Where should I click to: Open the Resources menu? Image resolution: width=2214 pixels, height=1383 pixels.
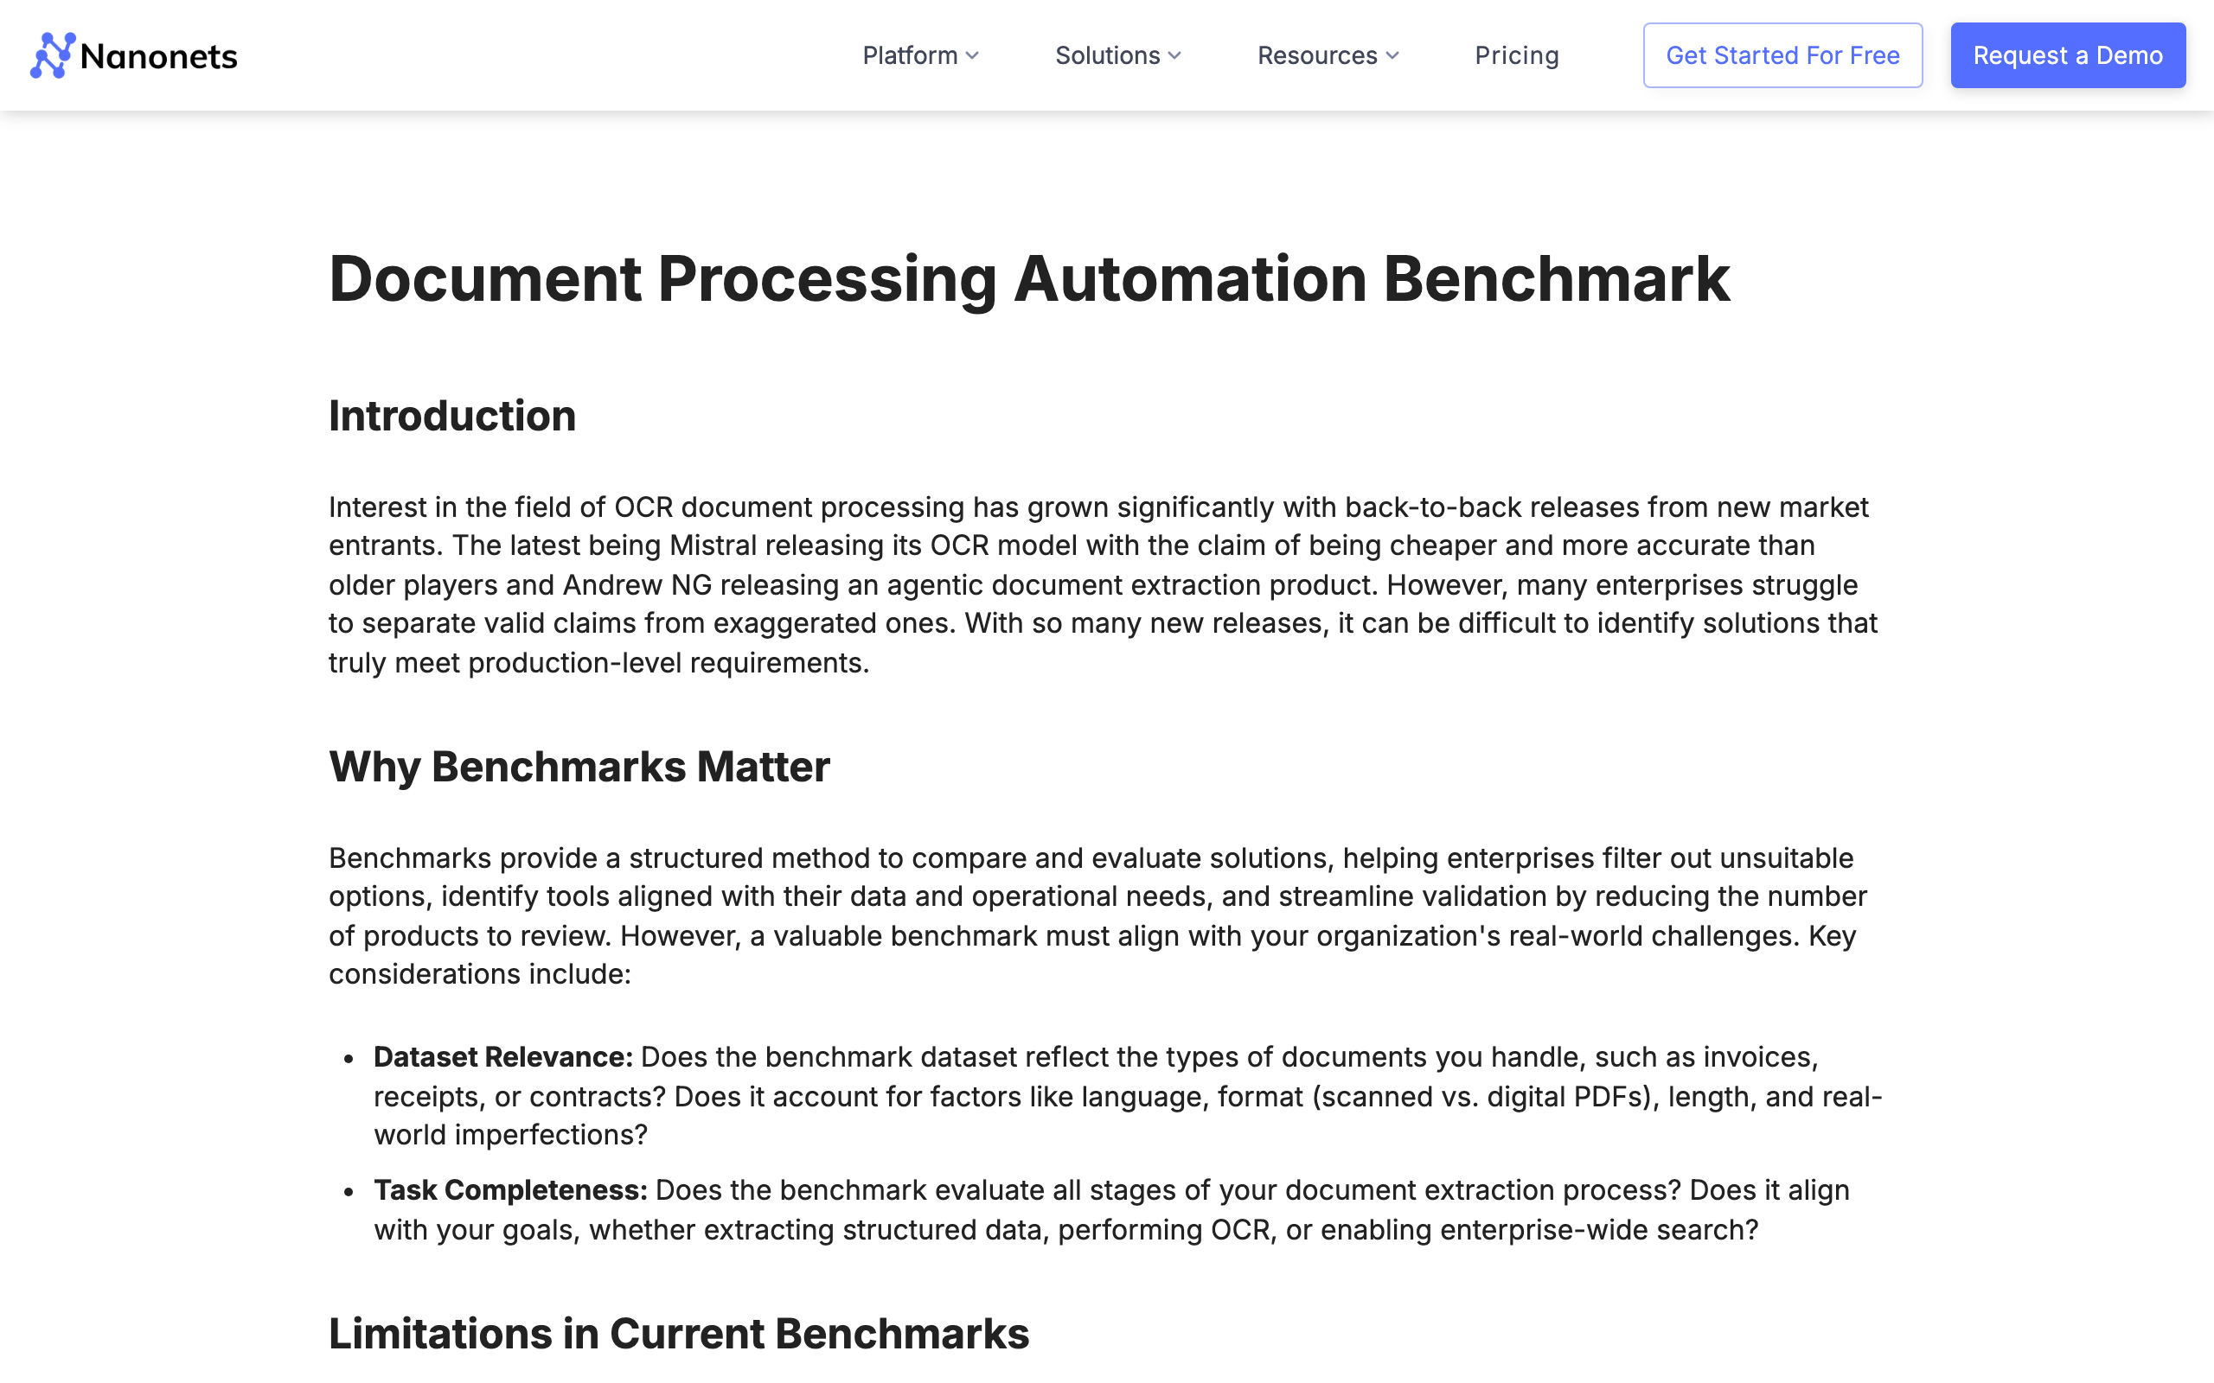(1316, 56)
